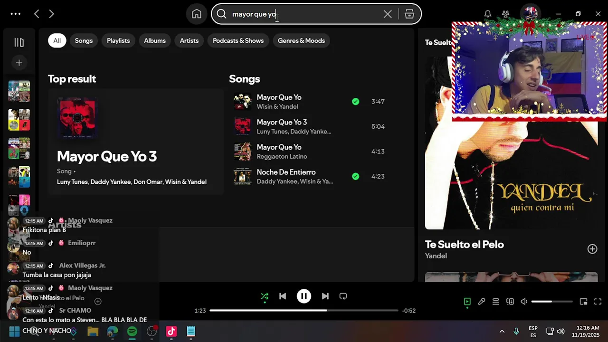Open first playlist thumbnail in library sidebar
This screenshot has width=608, height=342.
pos(19,91)
